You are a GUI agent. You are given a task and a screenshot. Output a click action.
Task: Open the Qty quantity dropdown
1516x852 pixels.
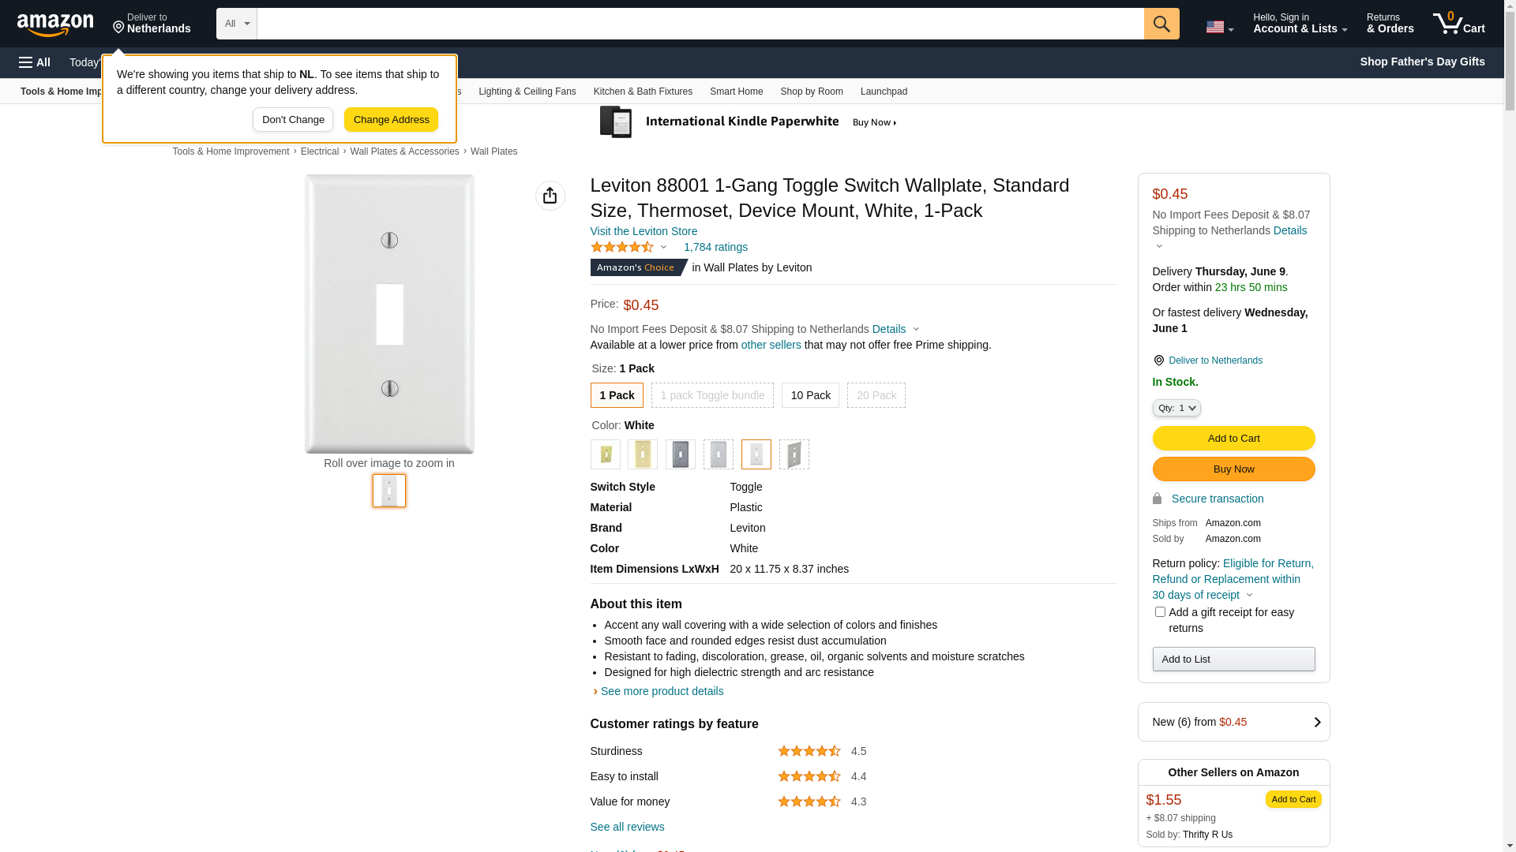coord(1176,408)
